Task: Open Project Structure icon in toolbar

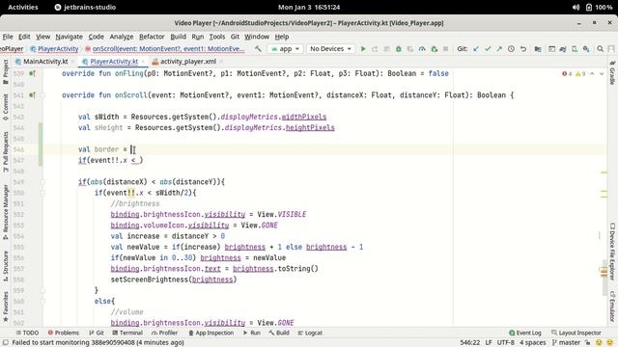Action: click(538, 49)
